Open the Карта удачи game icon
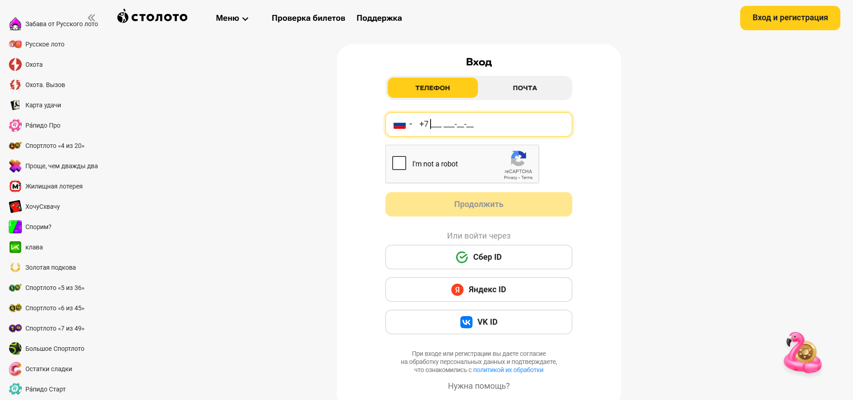Viewport: 853px width, 400px height. tap(15, 105)
